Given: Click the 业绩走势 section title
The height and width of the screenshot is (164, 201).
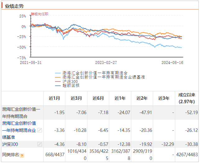Looking at the screenshot, I should pos(14,6).
